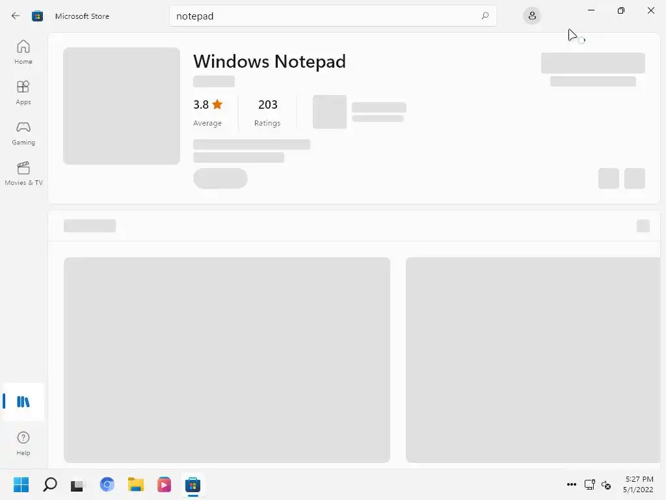Click the Microsoft Store logo icon
The width and height of the screenshot is (666, 500).
coord(37,16)
